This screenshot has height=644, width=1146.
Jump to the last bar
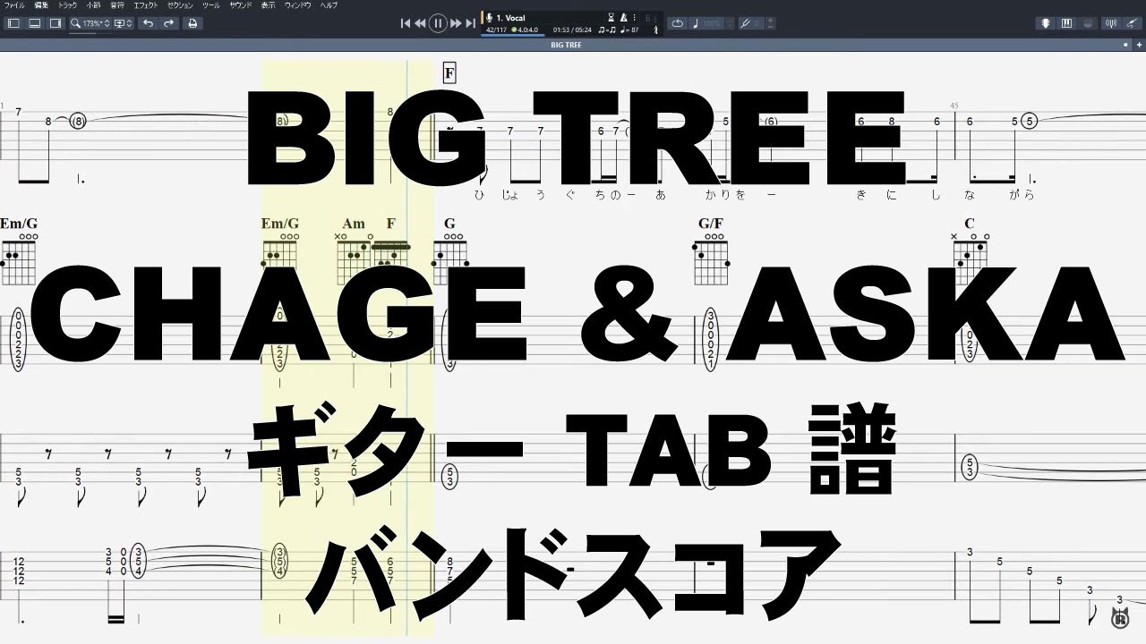(x=470, y=23)
